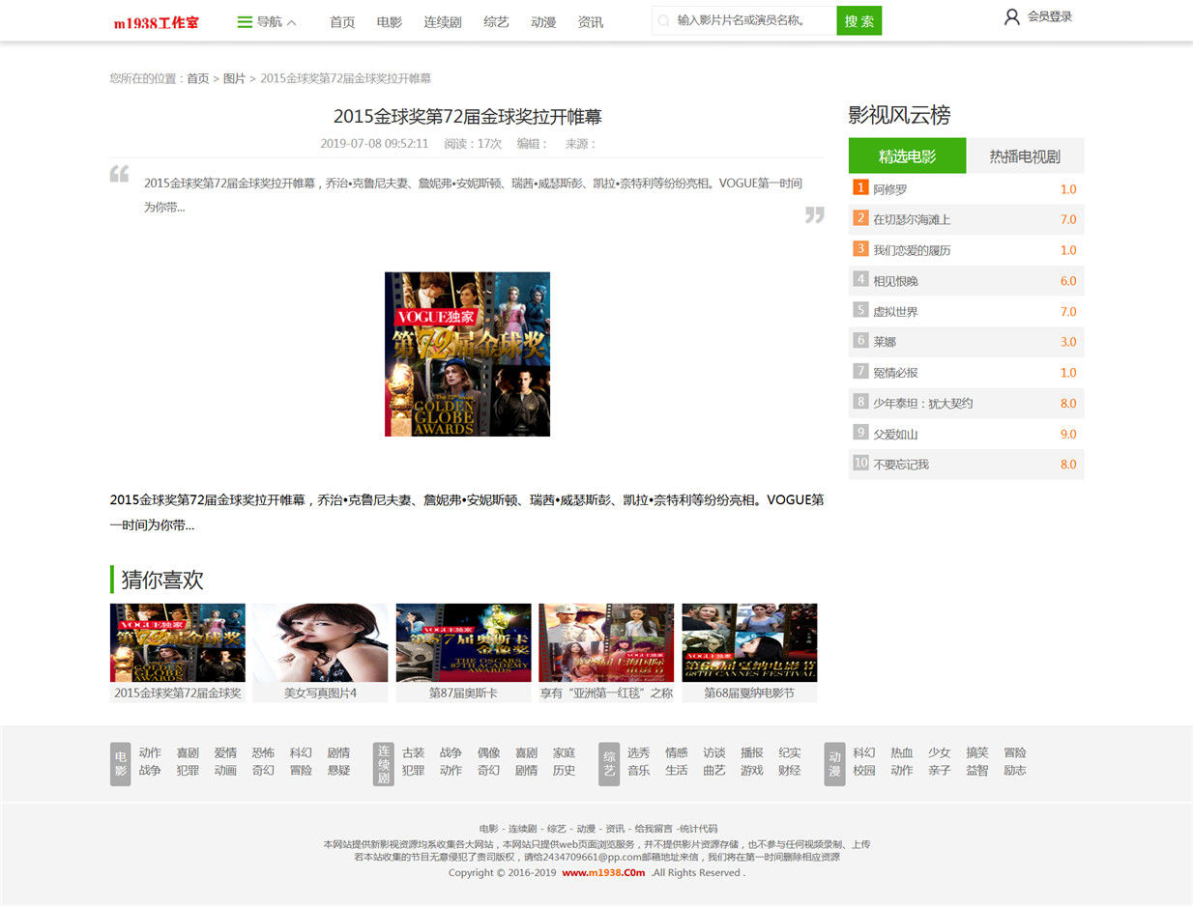This screenshot has height=906, width=1193.
Task: Click the main Golden Globe article image
Action: (x=467, y=354)
